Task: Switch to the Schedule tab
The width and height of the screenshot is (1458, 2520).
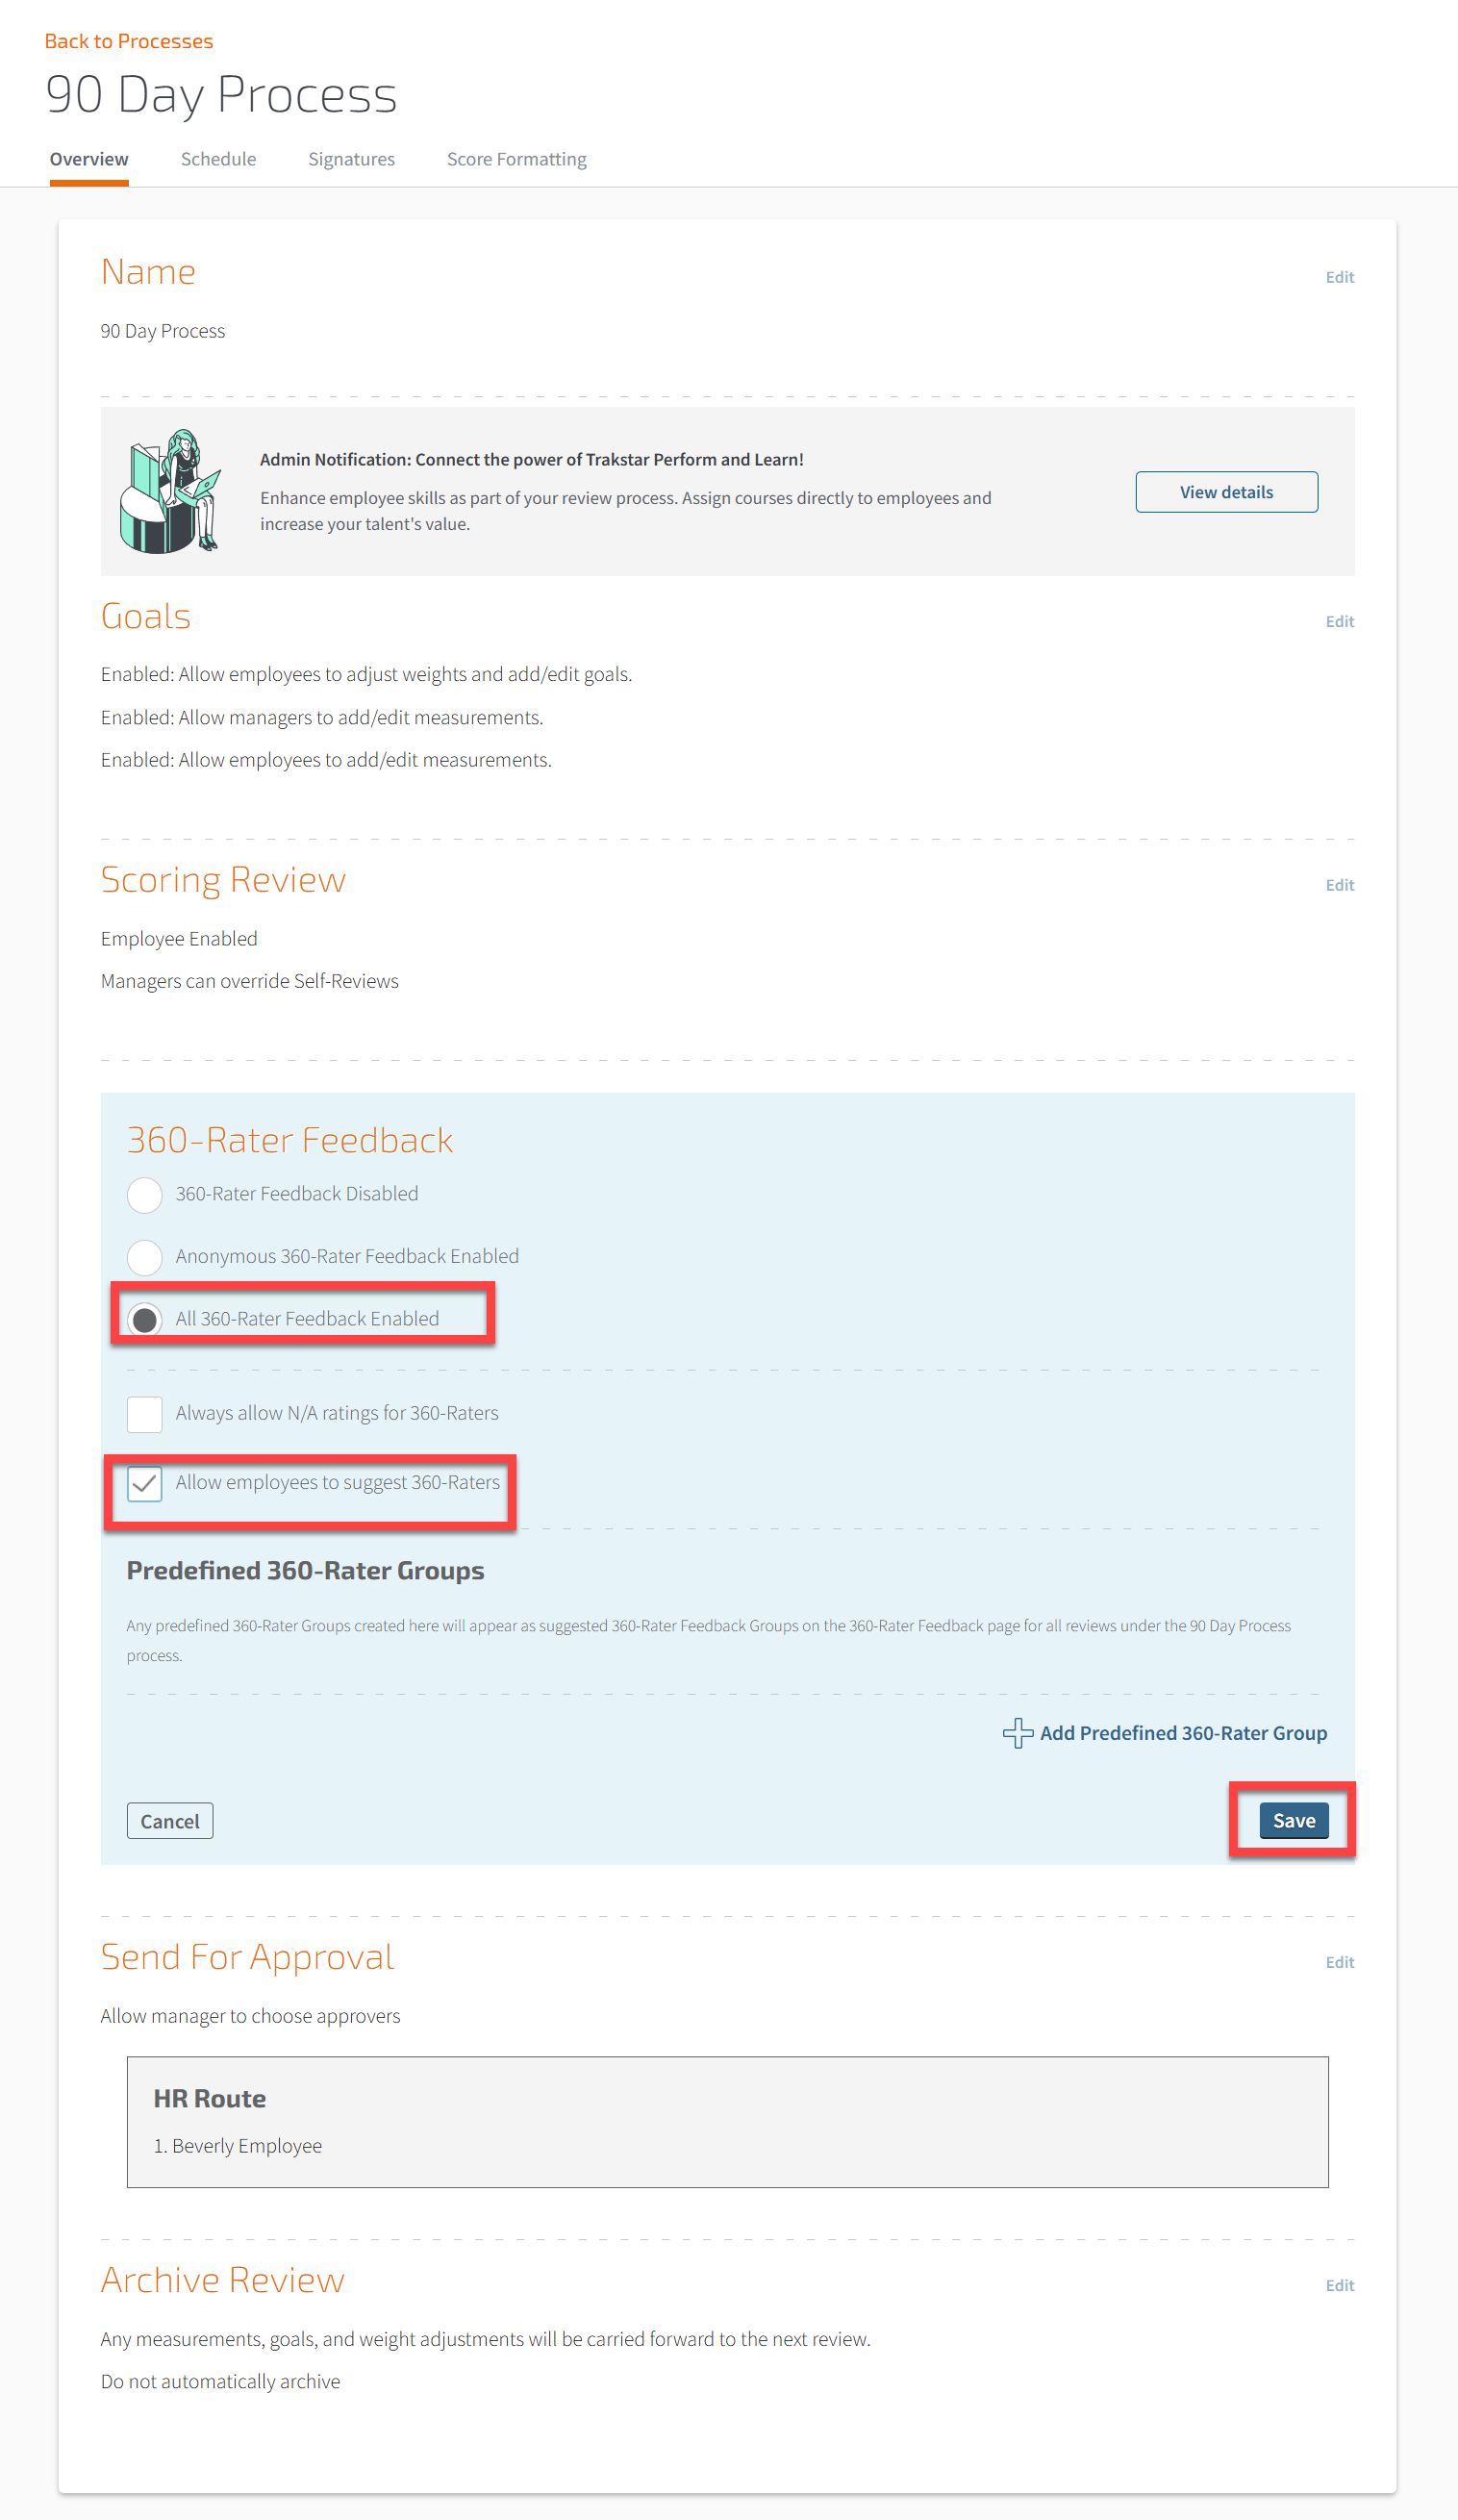Action: pyautogui.click(x=218, y=159)
